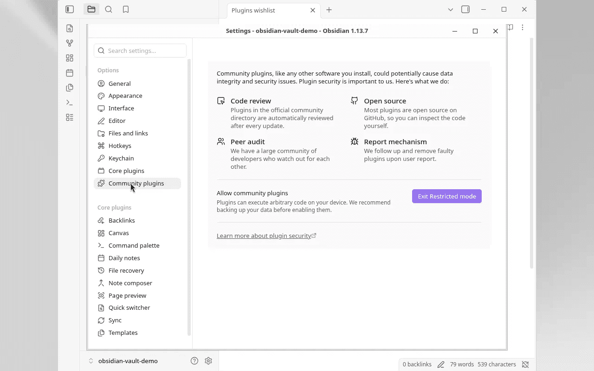This screenshot has width=594, height=371.
Task: Click the Search settings field
Action: tap(140, 51)
